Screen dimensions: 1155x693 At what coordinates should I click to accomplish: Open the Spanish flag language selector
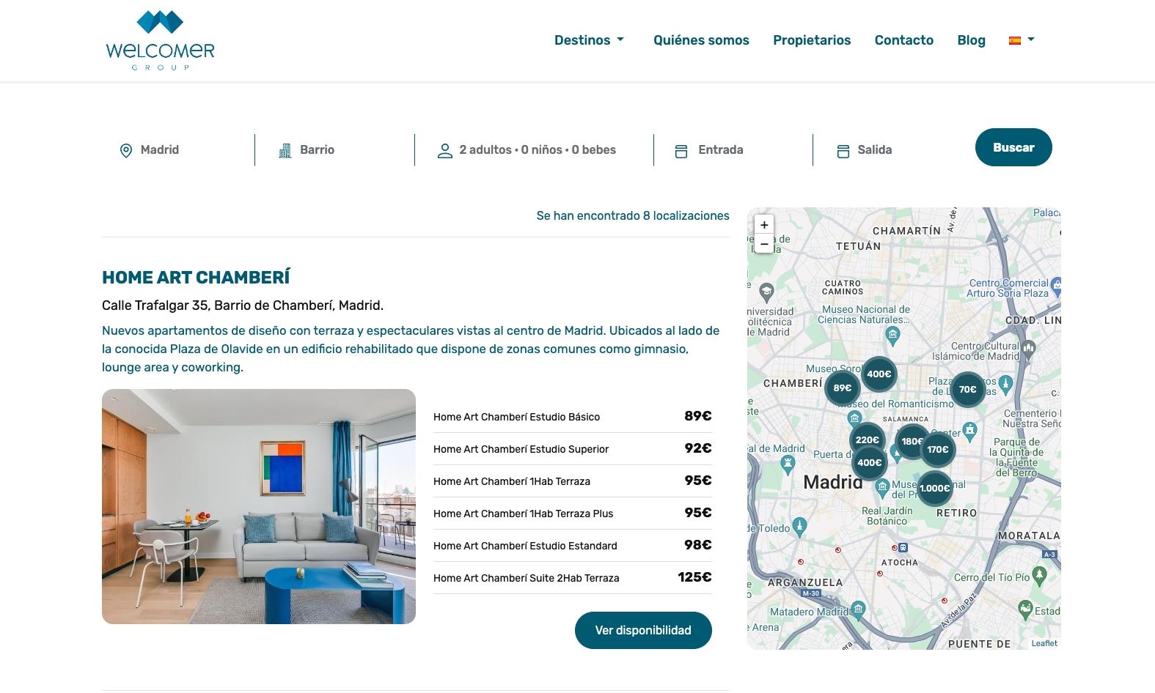click(1022, 40)
